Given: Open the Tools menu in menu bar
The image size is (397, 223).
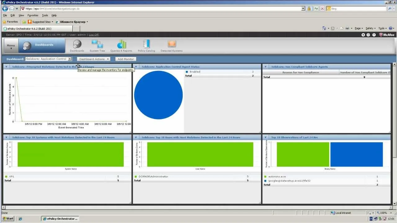Looking at the screenshot, I should tap(45, 15).
